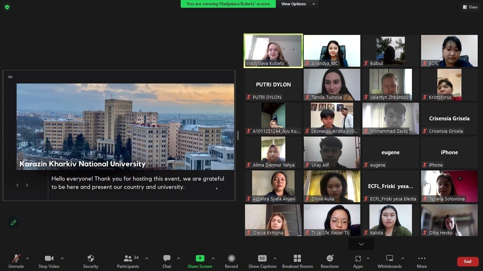483x271 pixels.
Task: Select the PUTRI DYLON tile
Action: (x=273, y=85)
